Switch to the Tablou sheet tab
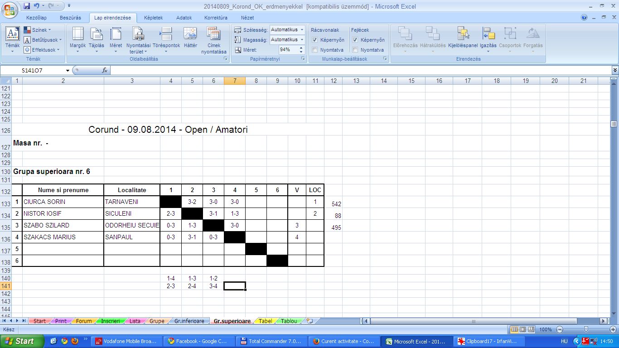Viewport: 619px width, 348px height. (x=289, y=321)
